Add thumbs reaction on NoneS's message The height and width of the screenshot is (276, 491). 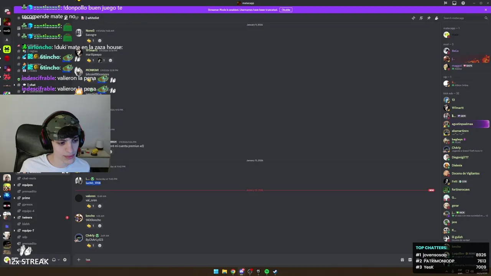click(x=91, y=41)
